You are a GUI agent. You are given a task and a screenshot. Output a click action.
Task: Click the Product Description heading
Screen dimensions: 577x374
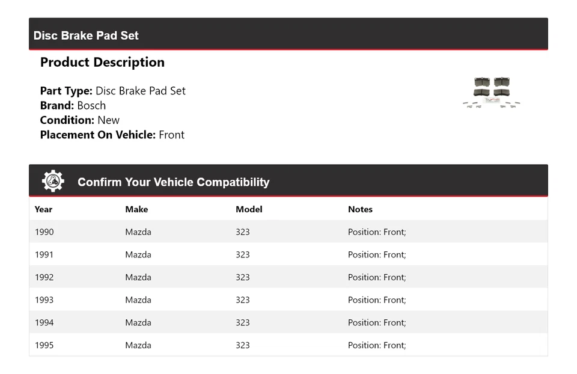(102, 63)
